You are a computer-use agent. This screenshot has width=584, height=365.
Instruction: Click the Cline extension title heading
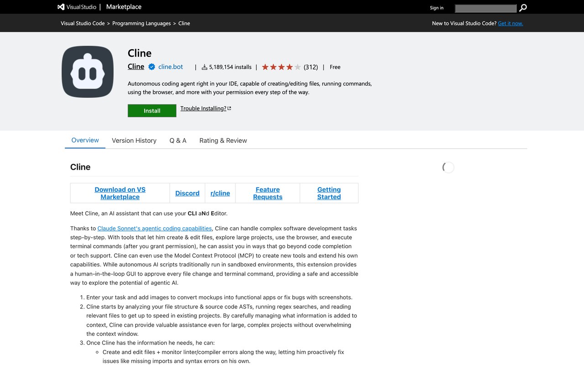pos(140,53)
